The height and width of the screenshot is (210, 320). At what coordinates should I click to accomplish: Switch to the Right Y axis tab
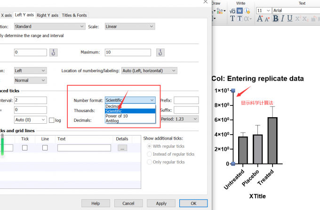pos(48,15)
